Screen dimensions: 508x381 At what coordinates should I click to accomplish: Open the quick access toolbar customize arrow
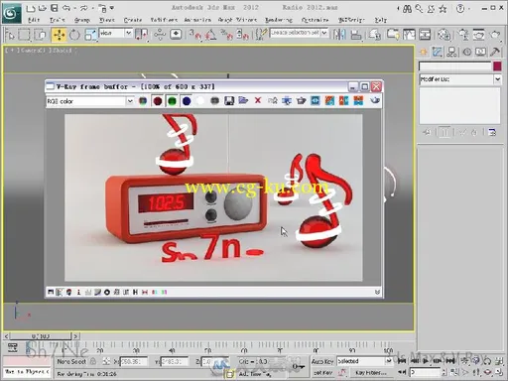(x=112, y=8)
